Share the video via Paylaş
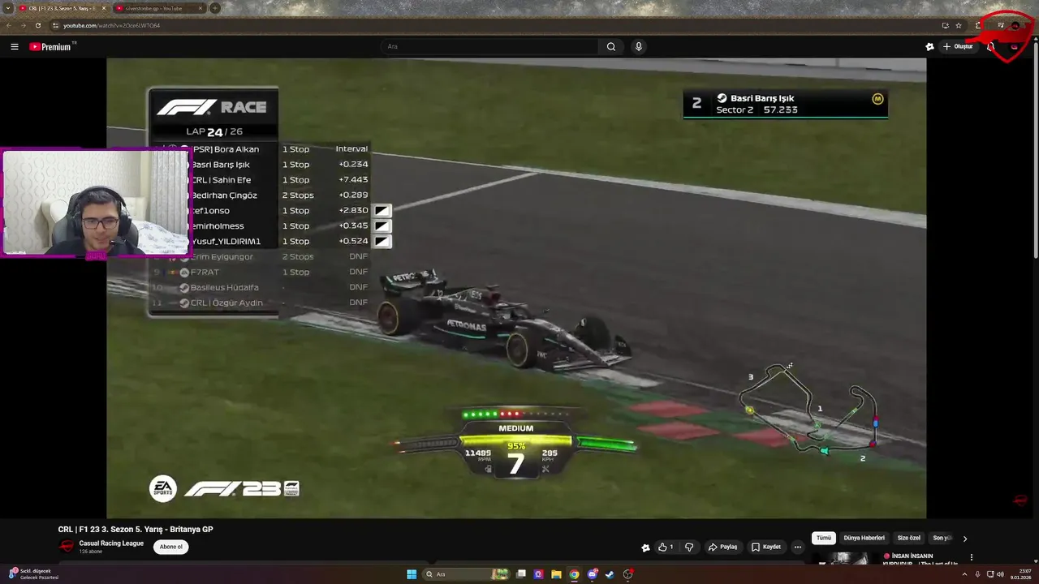 [722, 547]
